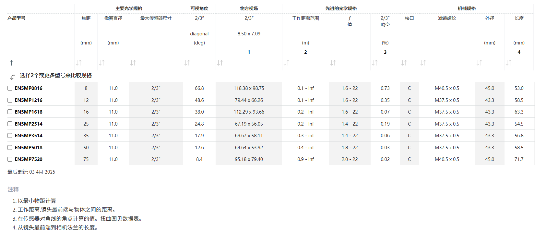Sort by 接口 column
Viewport: 535px width, 233px height.
[404, 63]
